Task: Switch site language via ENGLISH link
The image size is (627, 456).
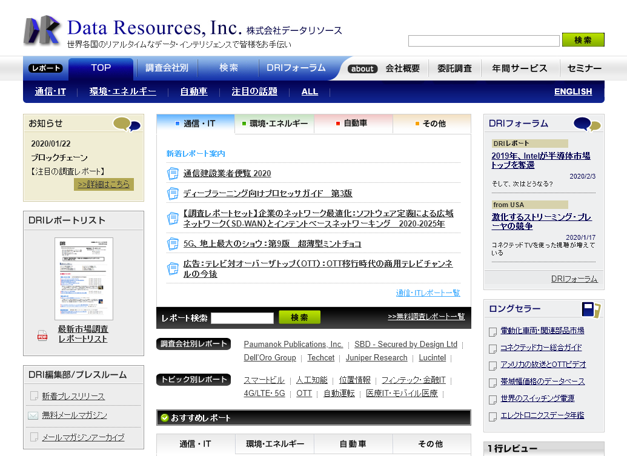Action: coord(572,91)
